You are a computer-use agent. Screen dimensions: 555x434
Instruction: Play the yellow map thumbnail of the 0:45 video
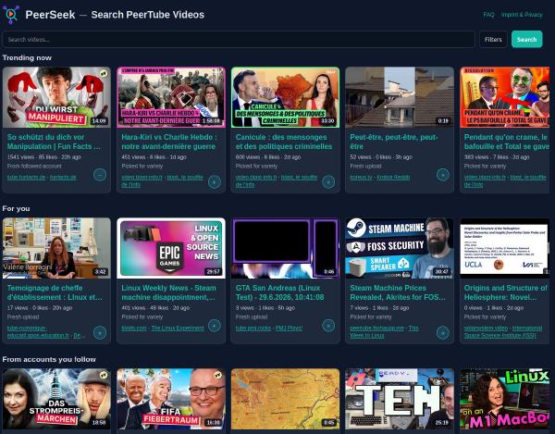coord(285,399)
